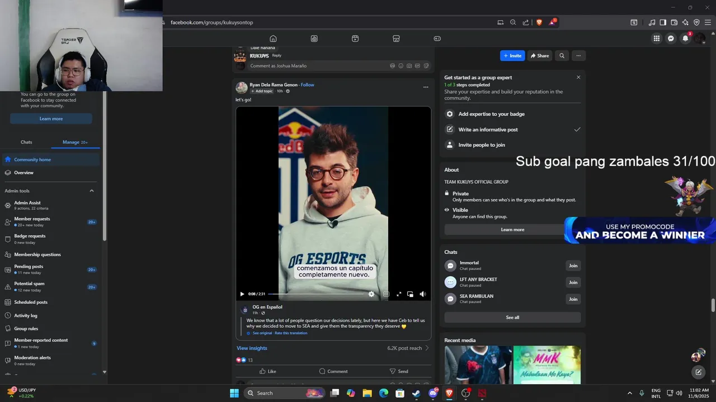Open Member requests
Viewport: 716px width, 402px height.
click(51, 222)
